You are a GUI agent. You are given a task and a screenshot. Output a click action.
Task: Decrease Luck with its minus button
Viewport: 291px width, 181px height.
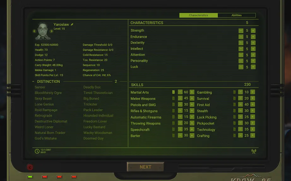241,67
